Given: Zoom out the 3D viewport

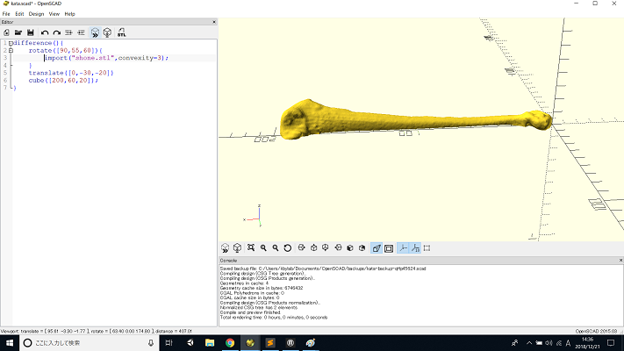Looking at the screenshot, I should (x=275, y=248).
